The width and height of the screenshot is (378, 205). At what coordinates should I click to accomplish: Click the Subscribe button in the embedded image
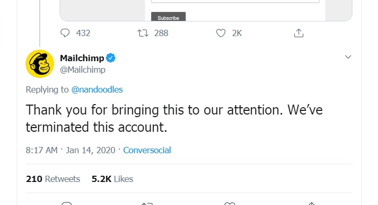[x=168, y=17]
